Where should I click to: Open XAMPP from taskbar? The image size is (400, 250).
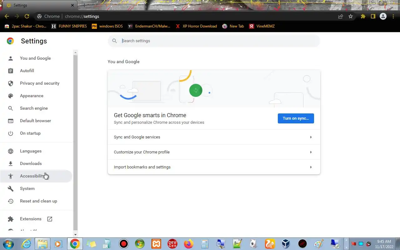[x=156, y=244]
